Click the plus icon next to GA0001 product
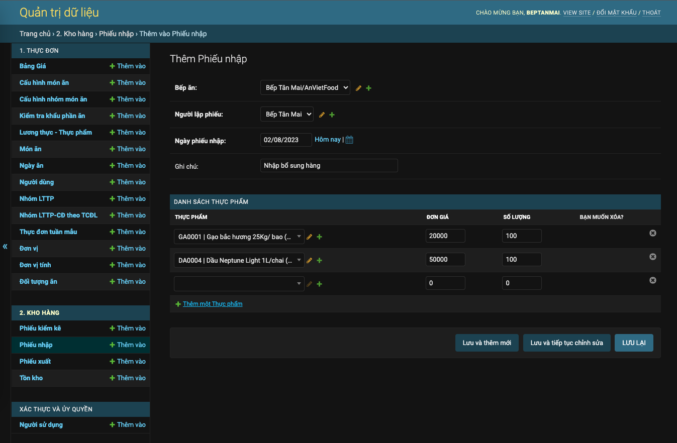 click(x=319, y=237)
